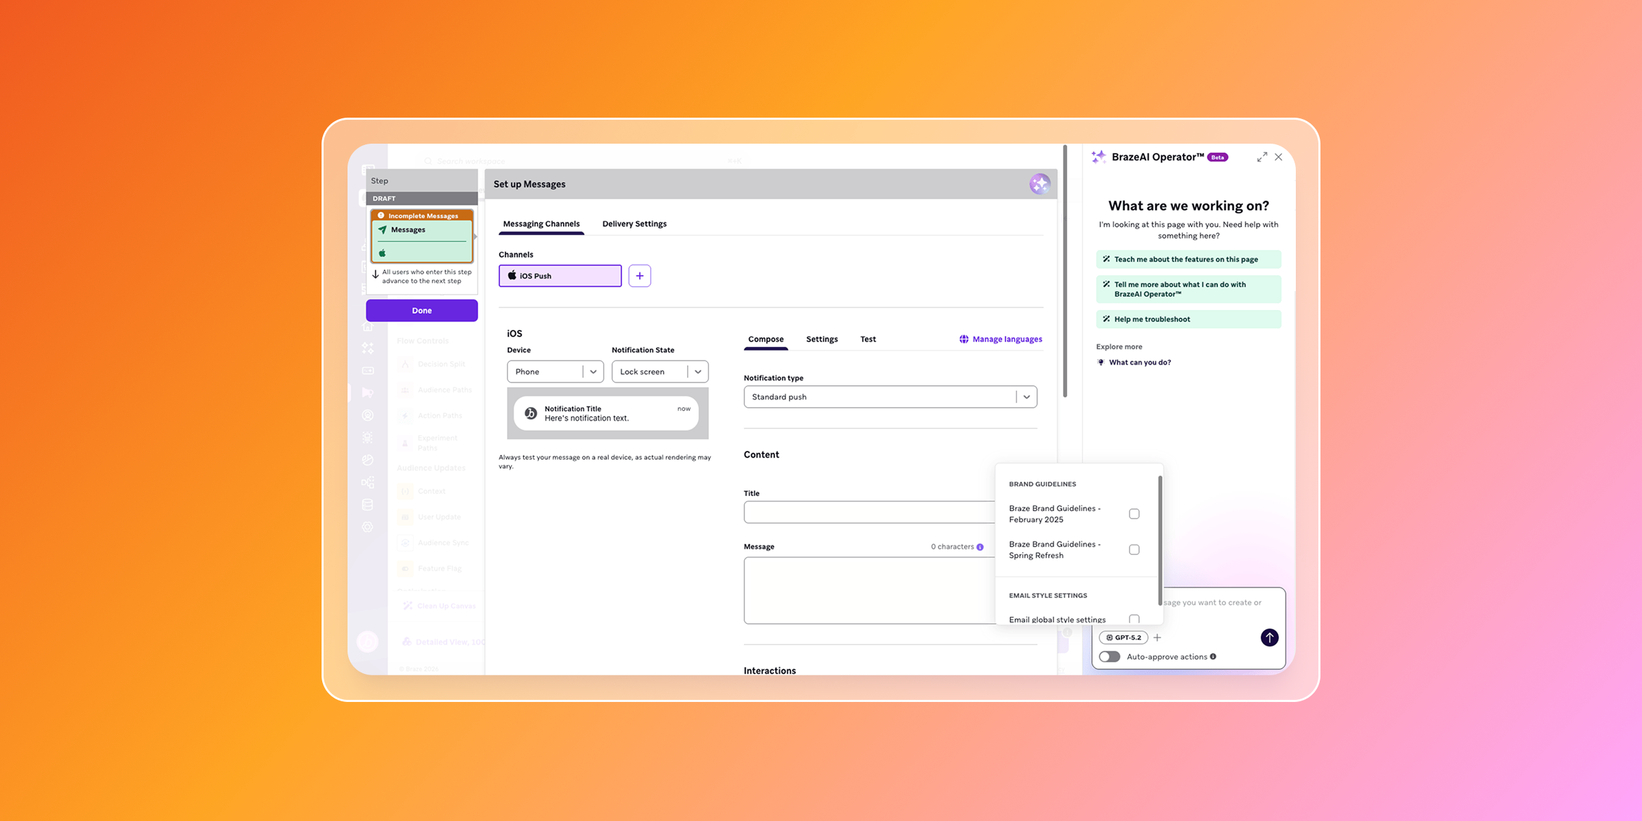This screenshot has height=821, width=1642.
Task: Click the pie chart analytics sidebar icon
Action: (x=367, y=460)
